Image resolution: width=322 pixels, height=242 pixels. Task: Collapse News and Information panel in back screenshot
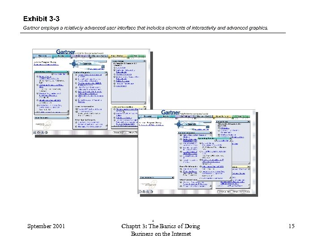pyautogui.click(x=144, y=107)
